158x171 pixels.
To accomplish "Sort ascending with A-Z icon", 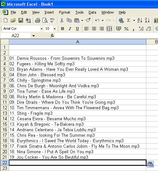I will coord(140,20).
